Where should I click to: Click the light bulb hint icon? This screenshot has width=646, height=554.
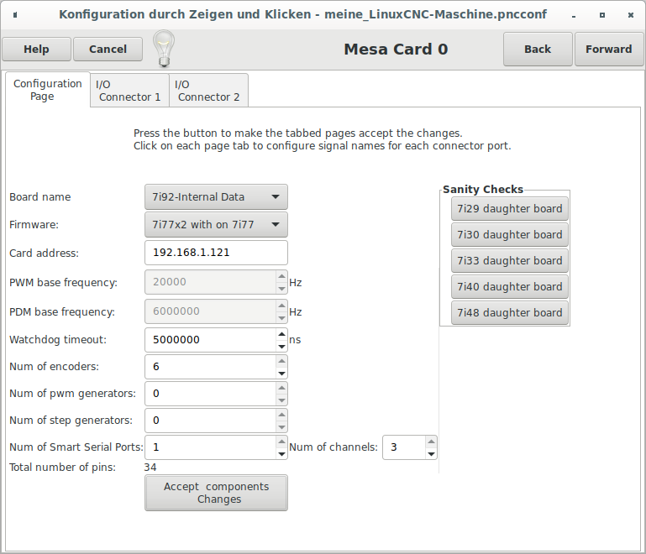164,49
